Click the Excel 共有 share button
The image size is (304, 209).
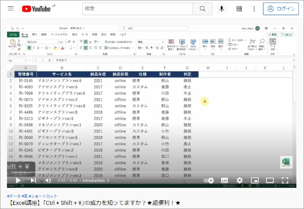(x=273, y=34)
